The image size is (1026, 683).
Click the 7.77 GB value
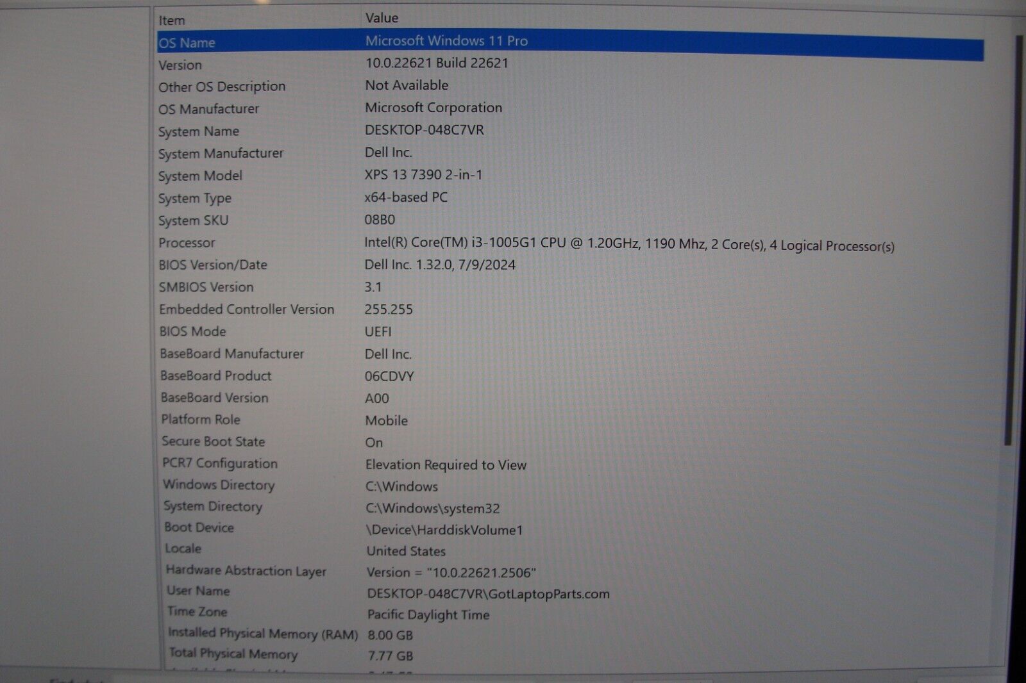(391, 656)
